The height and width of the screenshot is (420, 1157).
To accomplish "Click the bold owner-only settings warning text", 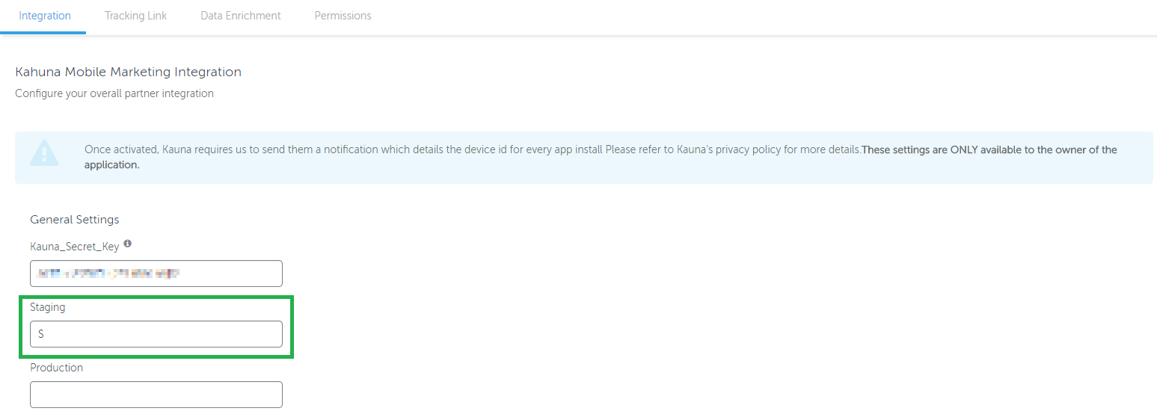I will point(989,149).
